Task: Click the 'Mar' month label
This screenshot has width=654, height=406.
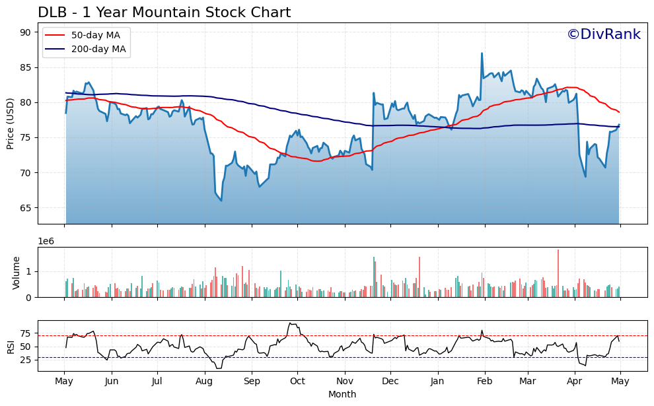Action: pos(528,381)
